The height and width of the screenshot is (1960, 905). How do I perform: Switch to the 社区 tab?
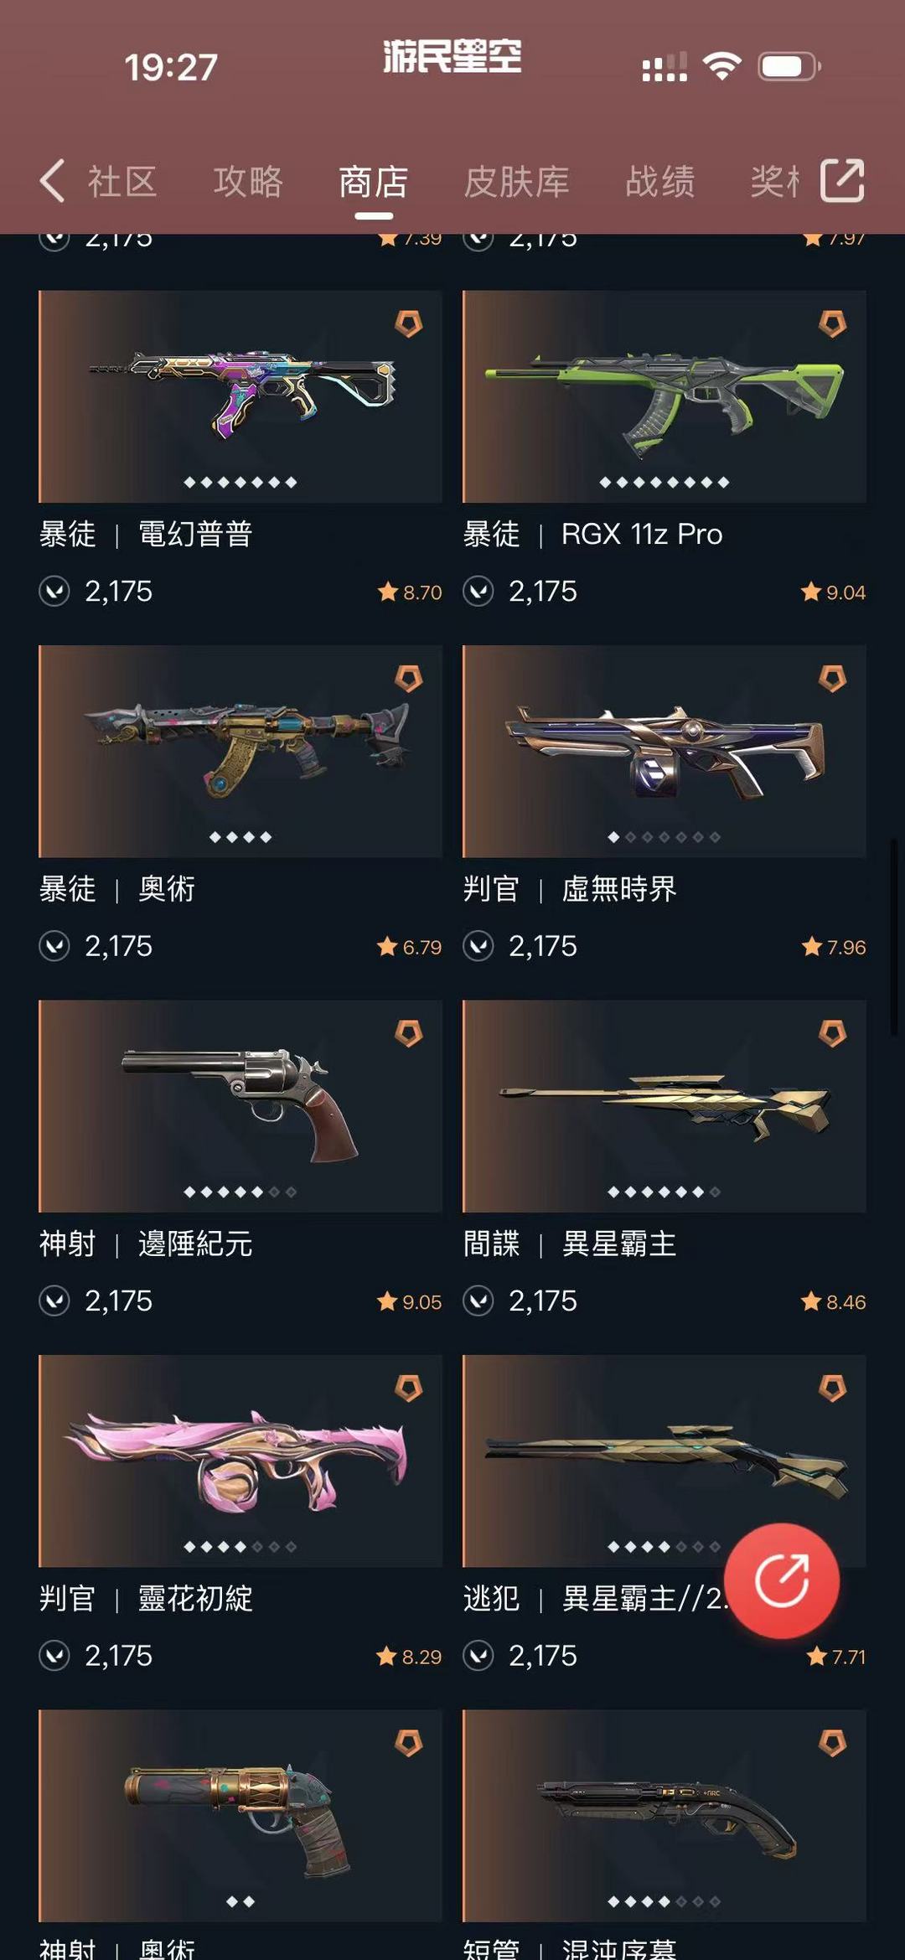coord(122,182)
